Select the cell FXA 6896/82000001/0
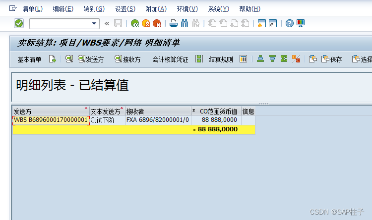Image resolution: width=372 pixels, height=220 pixels. pos(158,120)
